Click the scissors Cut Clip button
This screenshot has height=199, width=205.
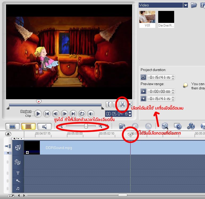click(x=123, y=104)
